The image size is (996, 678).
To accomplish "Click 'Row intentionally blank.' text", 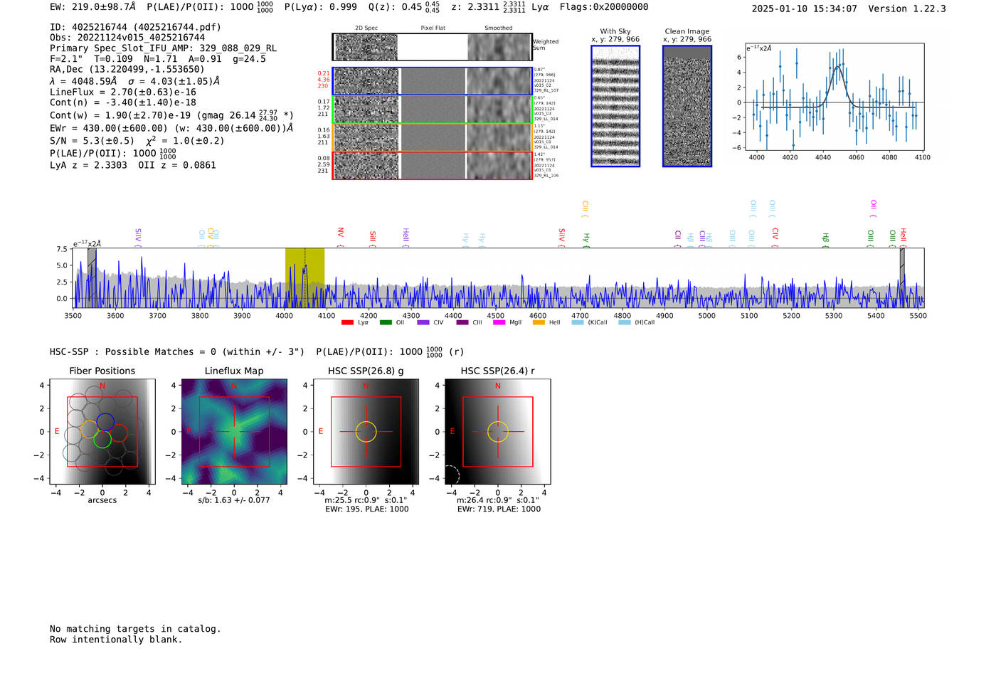I will click(116, 640).
